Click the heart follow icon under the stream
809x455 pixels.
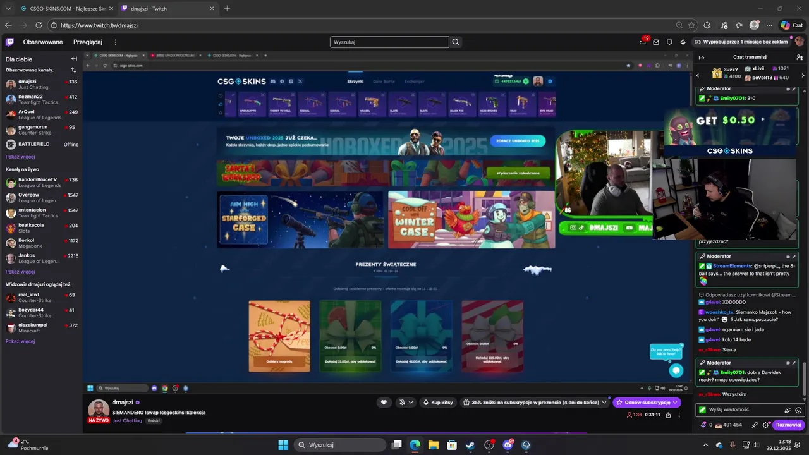384,402
